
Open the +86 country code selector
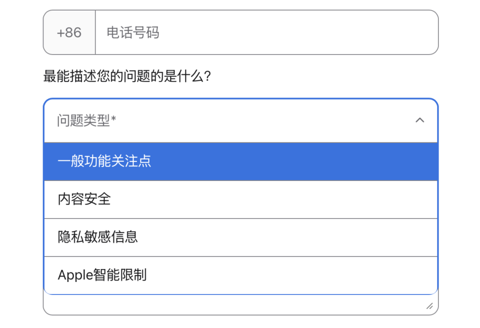pos(69,32)
